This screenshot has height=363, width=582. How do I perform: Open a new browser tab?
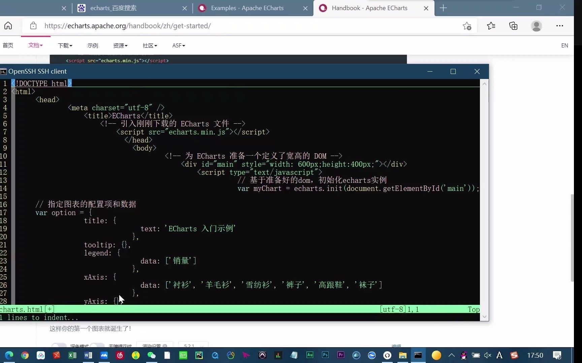click(x=443, y=8)
